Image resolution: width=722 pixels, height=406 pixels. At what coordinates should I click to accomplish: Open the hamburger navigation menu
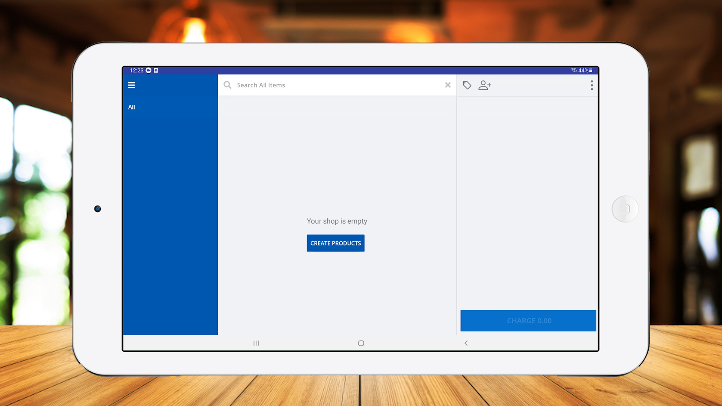click(131, 85)
